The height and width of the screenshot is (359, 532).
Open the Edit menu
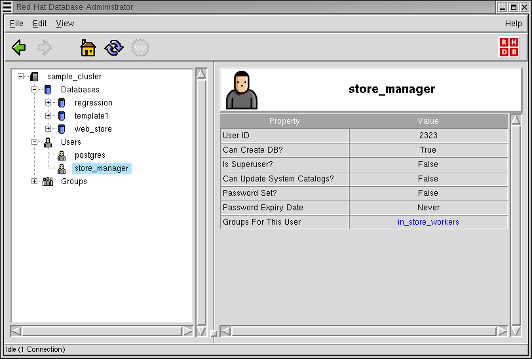40,24
